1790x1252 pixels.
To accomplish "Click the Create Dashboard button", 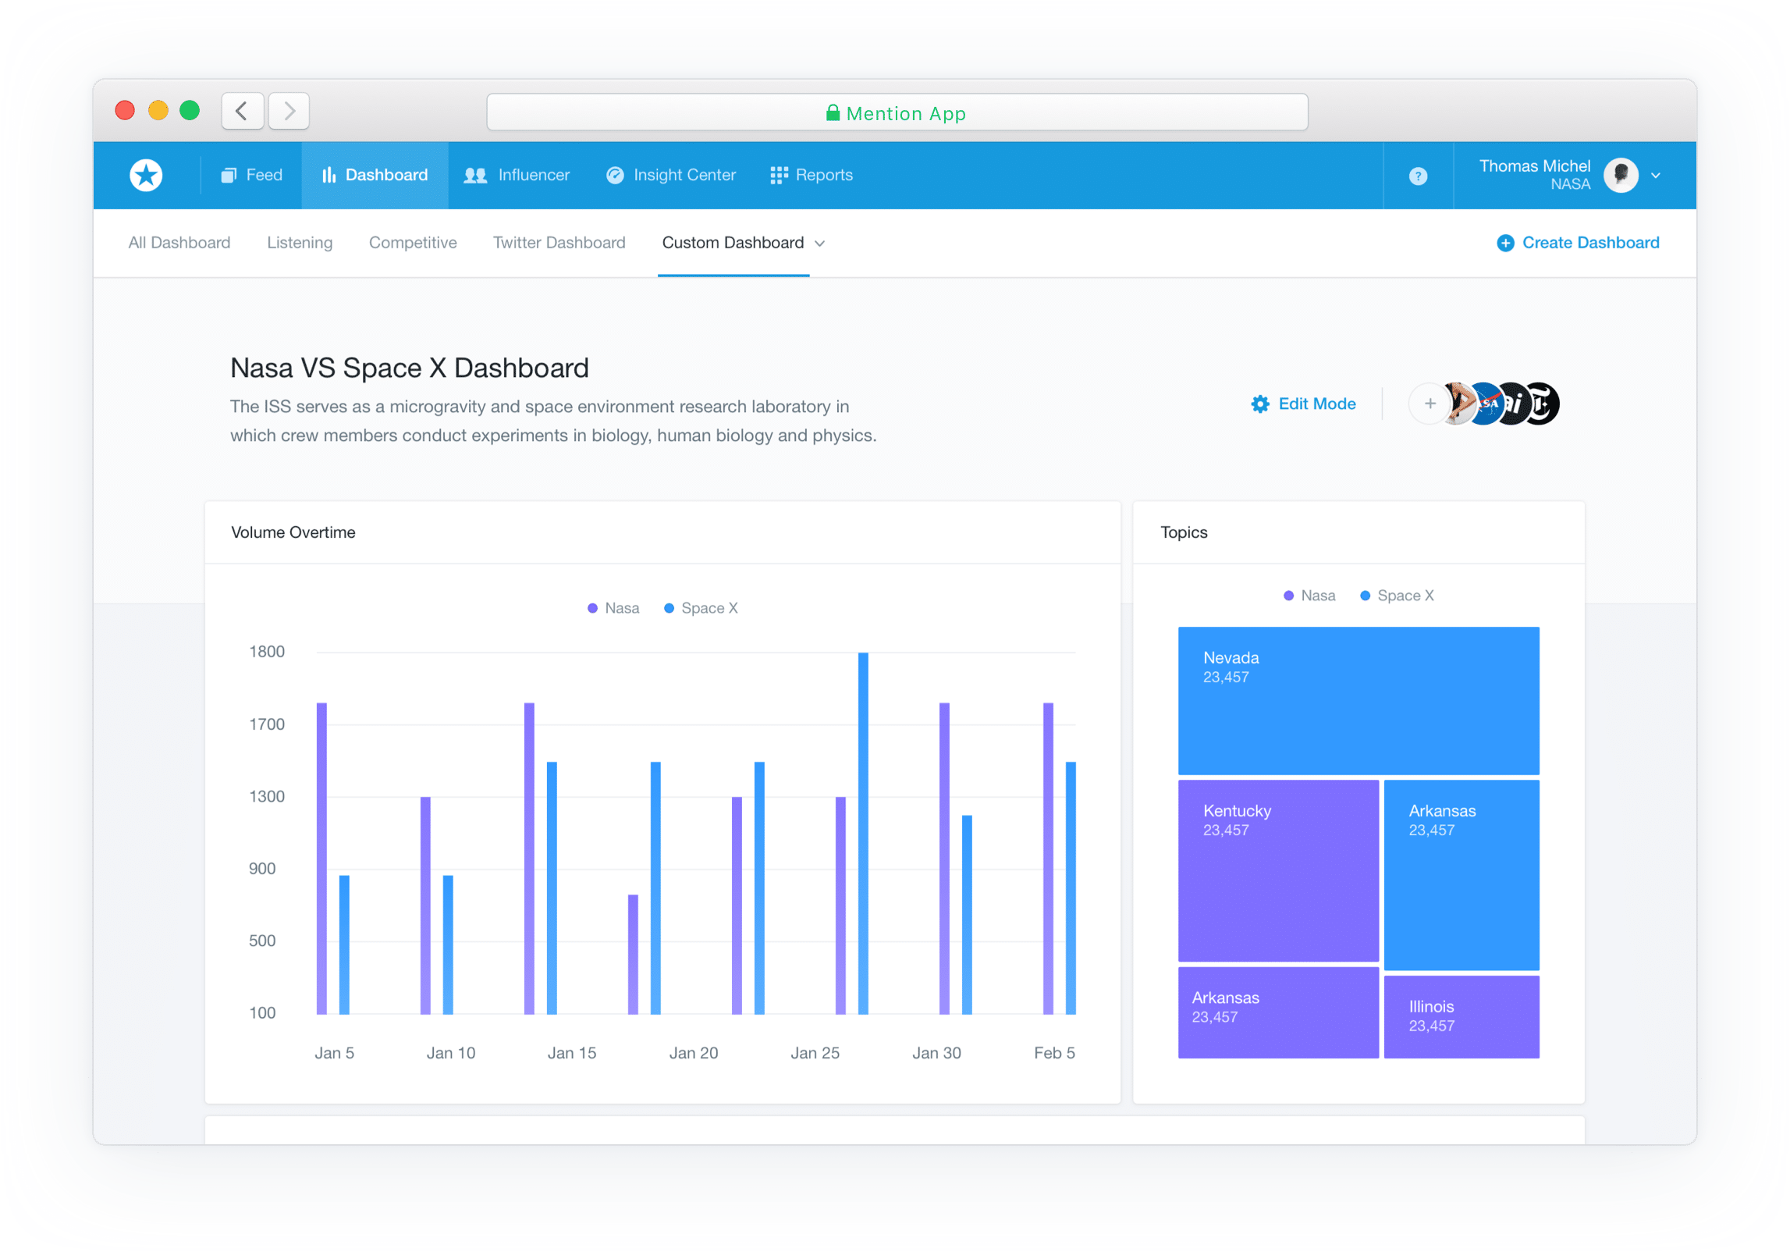I will (1581, 242).
